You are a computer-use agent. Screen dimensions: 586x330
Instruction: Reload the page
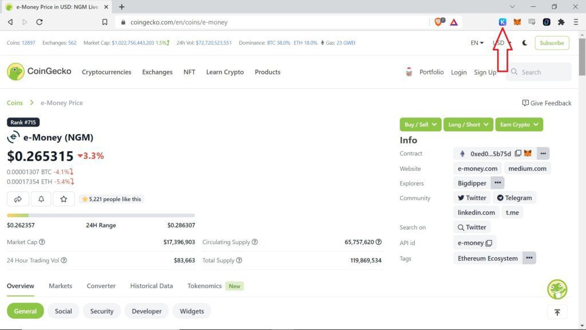39,22
